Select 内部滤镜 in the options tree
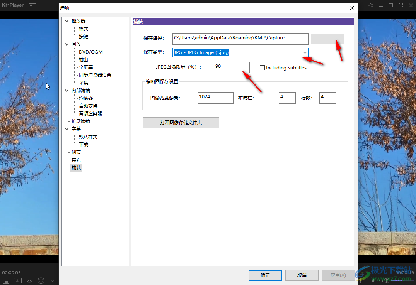 click(x=81, y=91)
